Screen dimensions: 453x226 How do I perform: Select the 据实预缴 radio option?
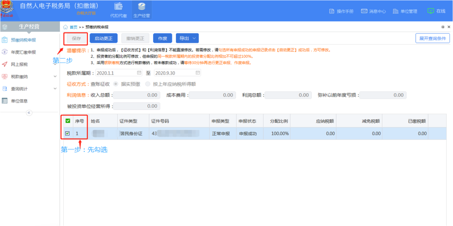tap(116, 84)
